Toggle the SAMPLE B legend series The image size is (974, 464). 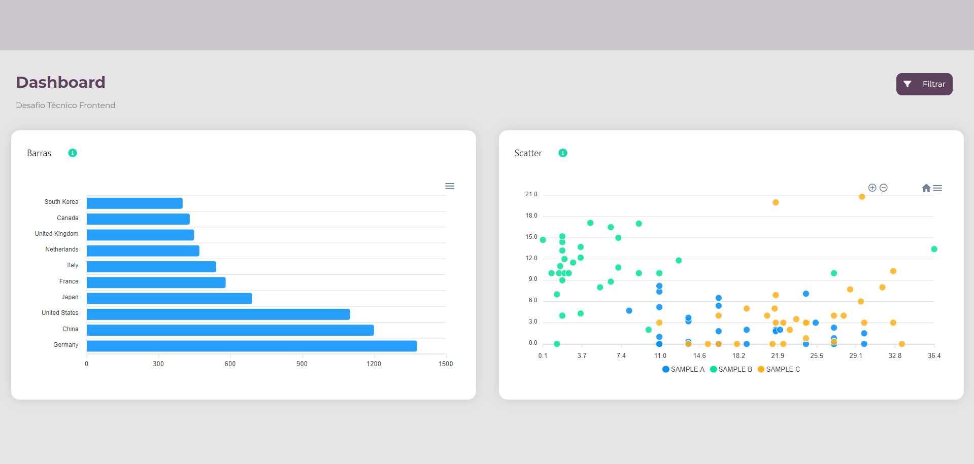point(731,369)
